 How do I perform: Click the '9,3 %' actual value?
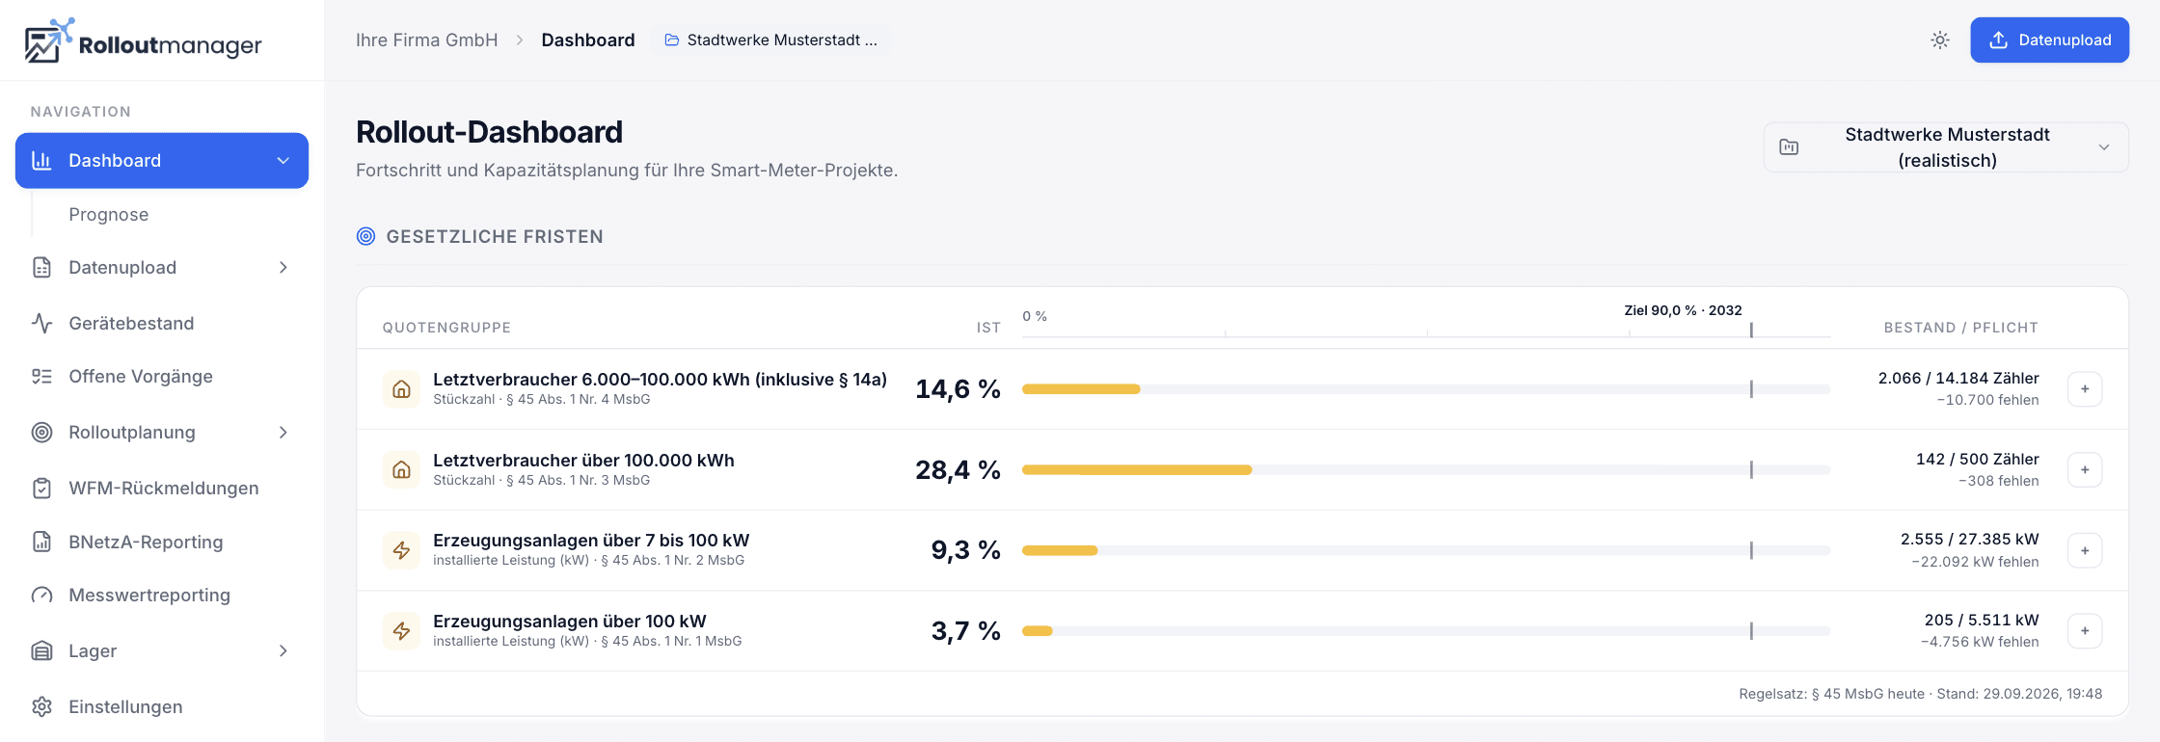coord(965,550)
